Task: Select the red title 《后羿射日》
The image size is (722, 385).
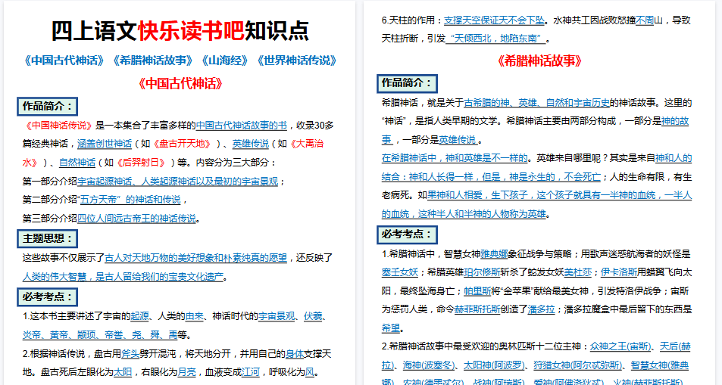Action: [x=140, y=163]
